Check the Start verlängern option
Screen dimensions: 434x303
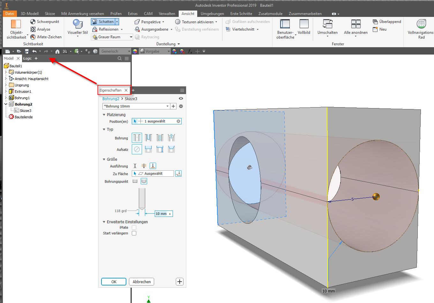click(x=134, y=233)
